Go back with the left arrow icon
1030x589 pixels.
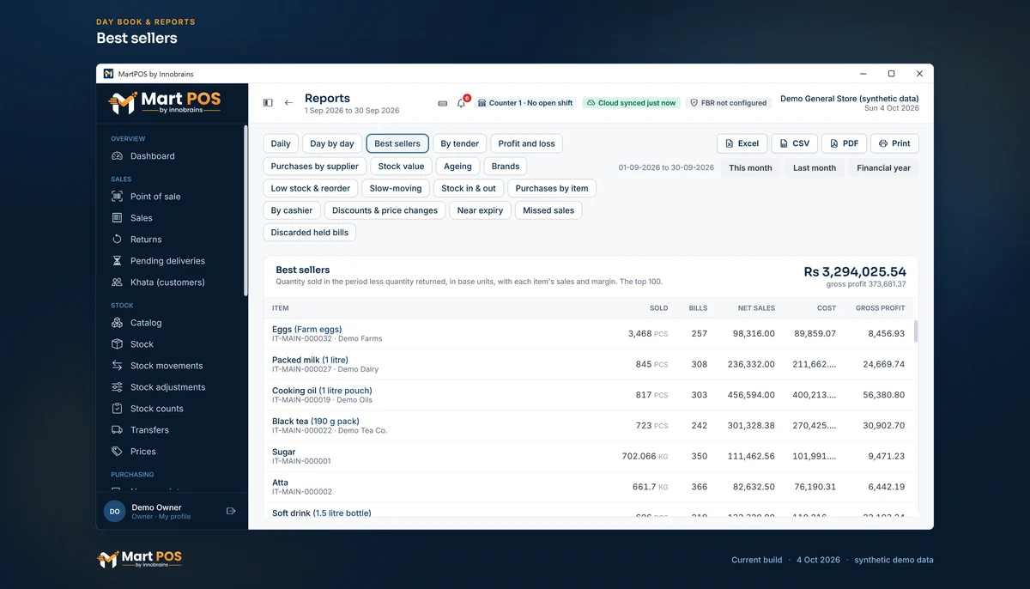(x=288, y=103)
